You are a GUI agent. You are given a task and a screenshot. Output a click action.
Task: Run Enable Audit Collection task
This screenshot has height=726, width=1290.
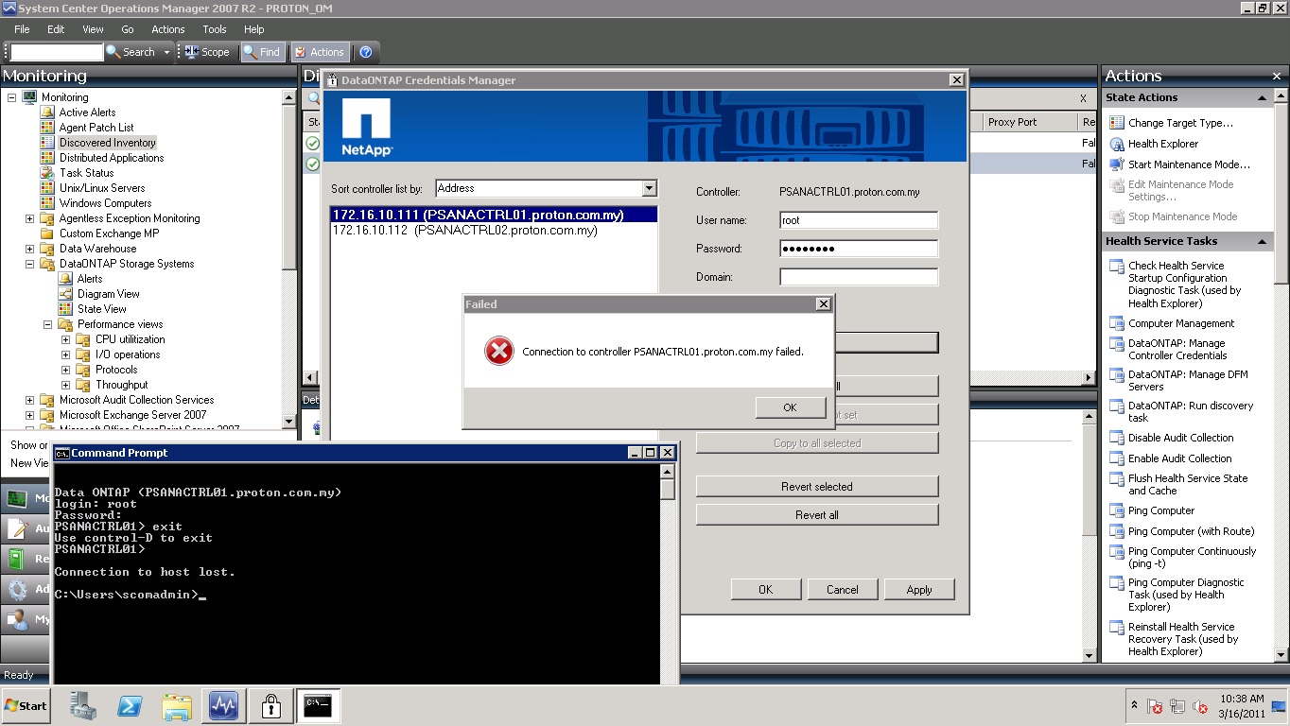[1179, 458]
